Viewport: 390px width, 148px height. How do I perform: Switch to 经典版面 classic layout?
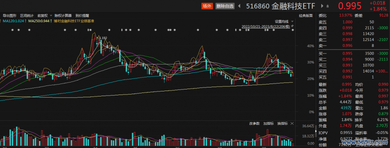[306, 16]
